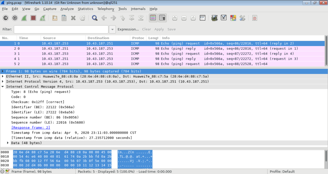Expand the Ethernet II tree row

(3, 76)
